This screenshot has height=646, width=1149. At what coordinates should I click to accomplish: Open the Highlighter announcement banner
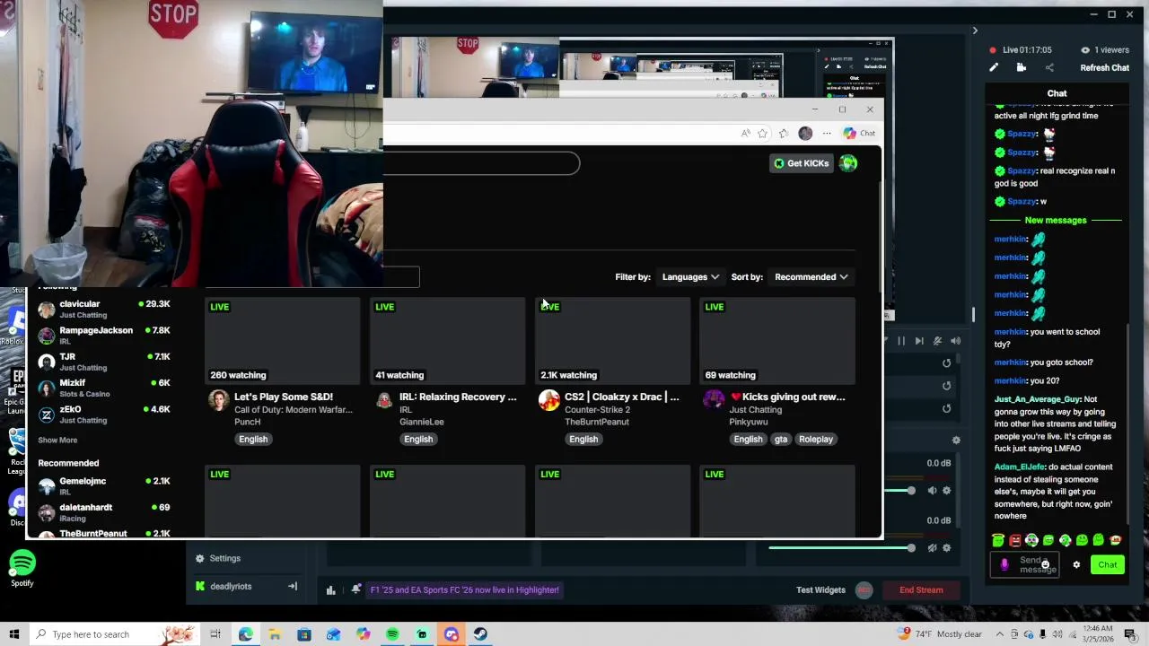tap(464, 589)
